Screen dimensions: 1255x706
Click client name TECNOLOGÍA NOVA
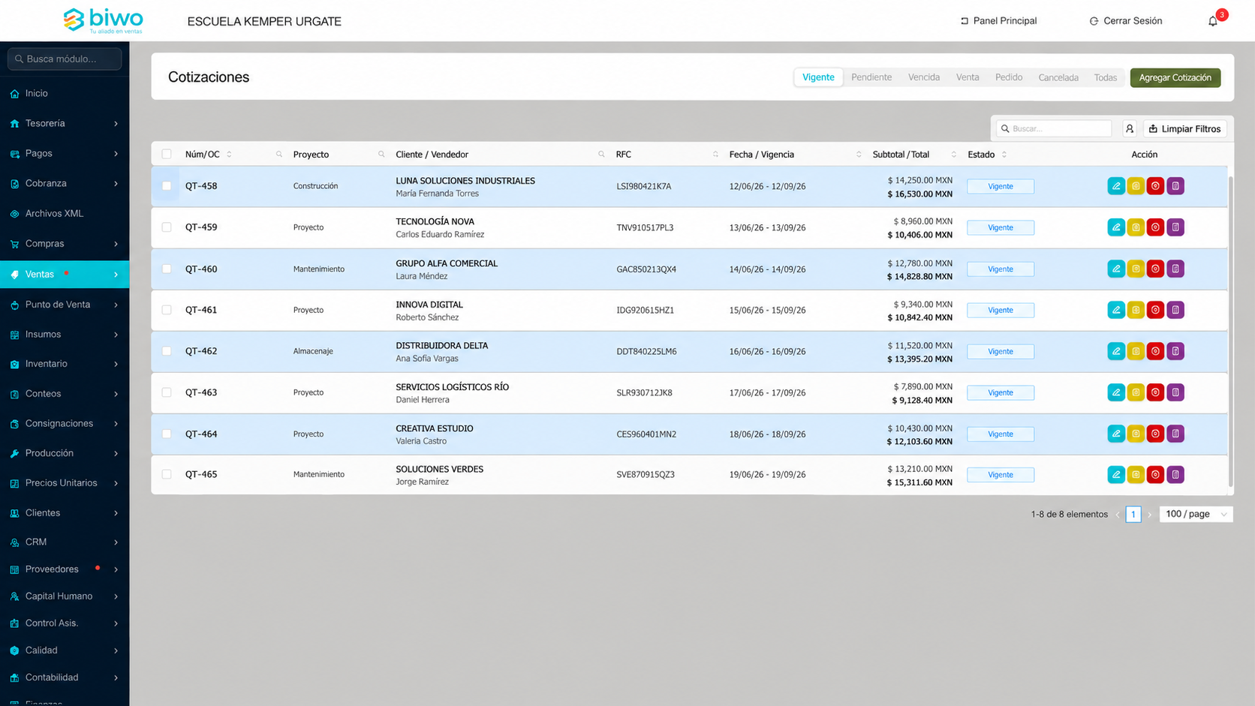click(x=435, y=221)
